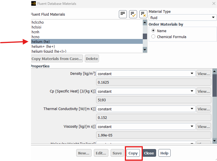Viewport: 217px width, 161px height.
Task: Click View... button for Viscosity
Action: (x=204, y=127)
